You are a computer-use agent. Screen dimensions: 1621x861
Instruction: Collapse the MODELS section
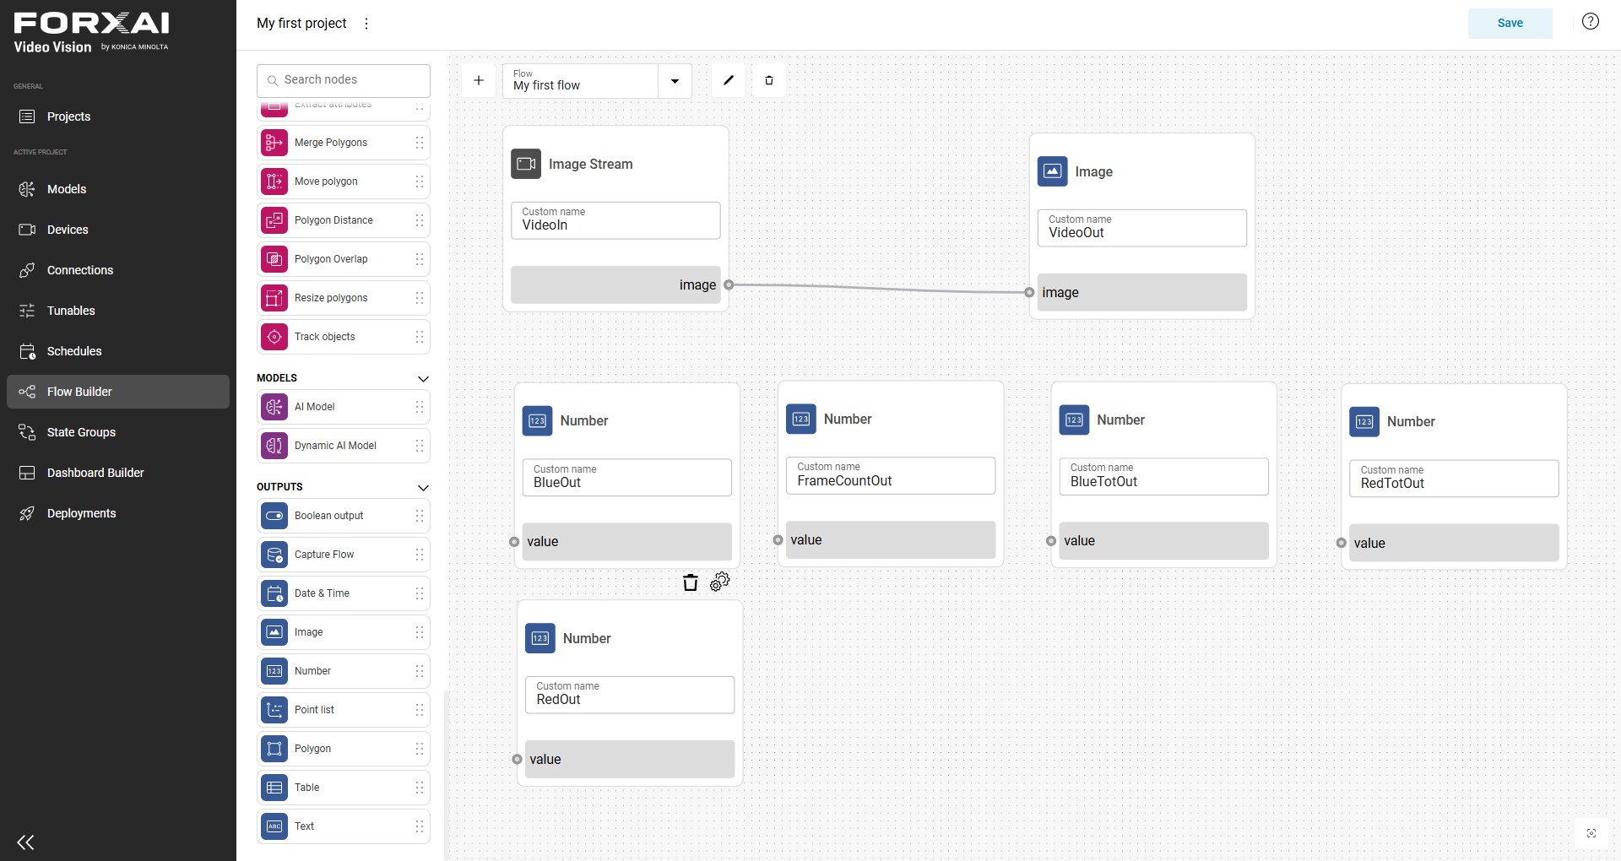pyautogui.click(x=424, y=379)
